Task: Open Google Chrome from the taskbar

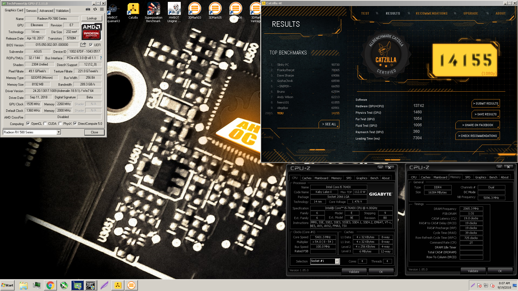Action: pos(50,285)
